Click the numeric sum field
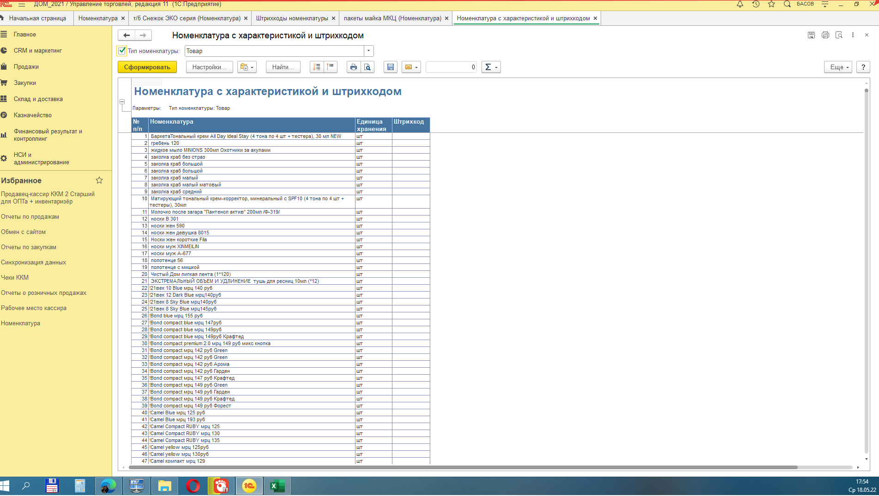879x496 pixels. pos(451,67)
